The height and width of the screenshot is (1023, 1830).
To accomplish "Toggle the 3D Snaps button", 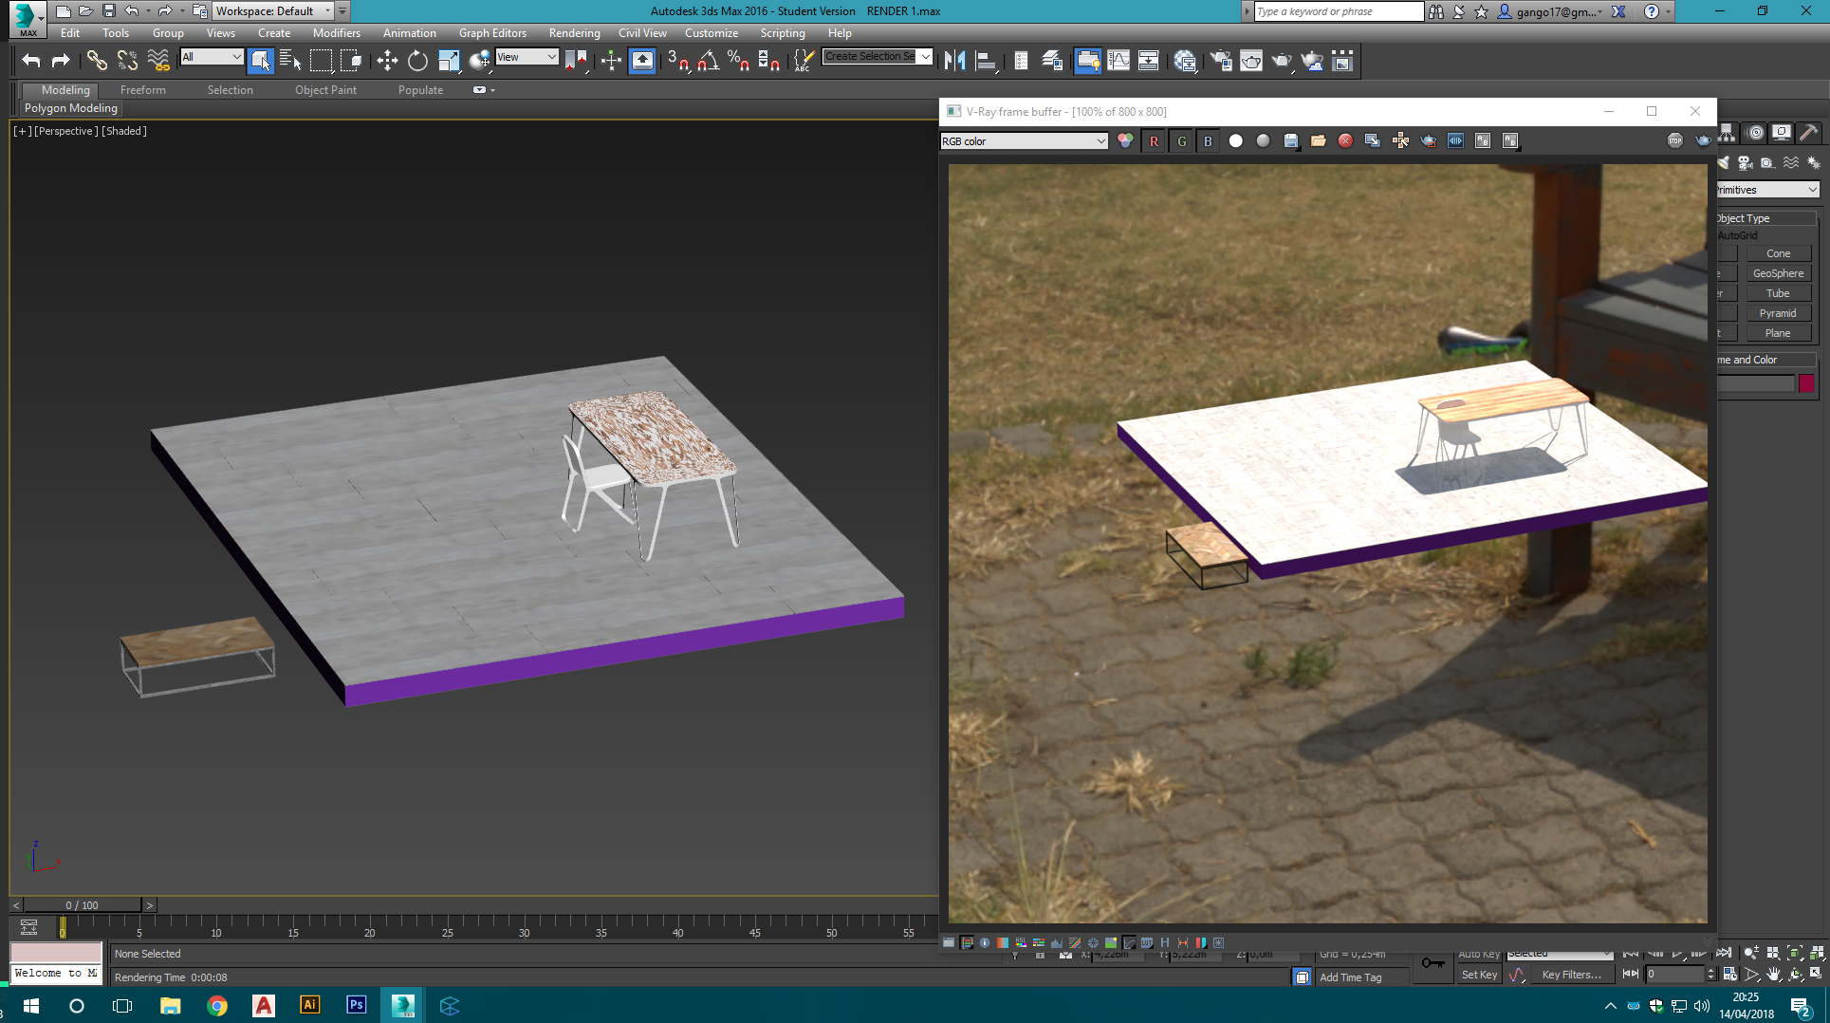I will [677, 61].
